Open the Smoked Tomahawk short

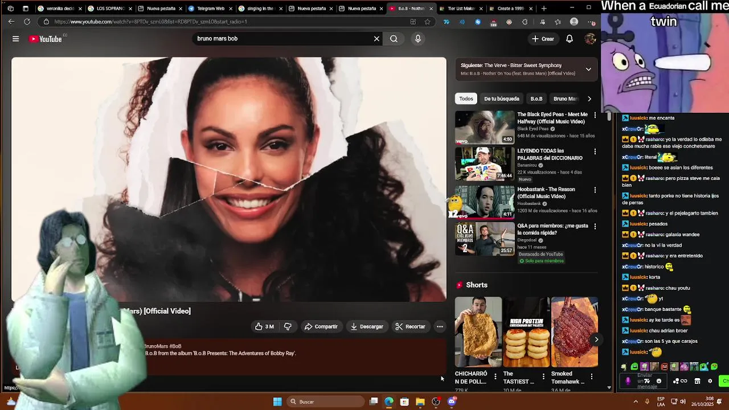pyautogui.click(x=575, y=333)
